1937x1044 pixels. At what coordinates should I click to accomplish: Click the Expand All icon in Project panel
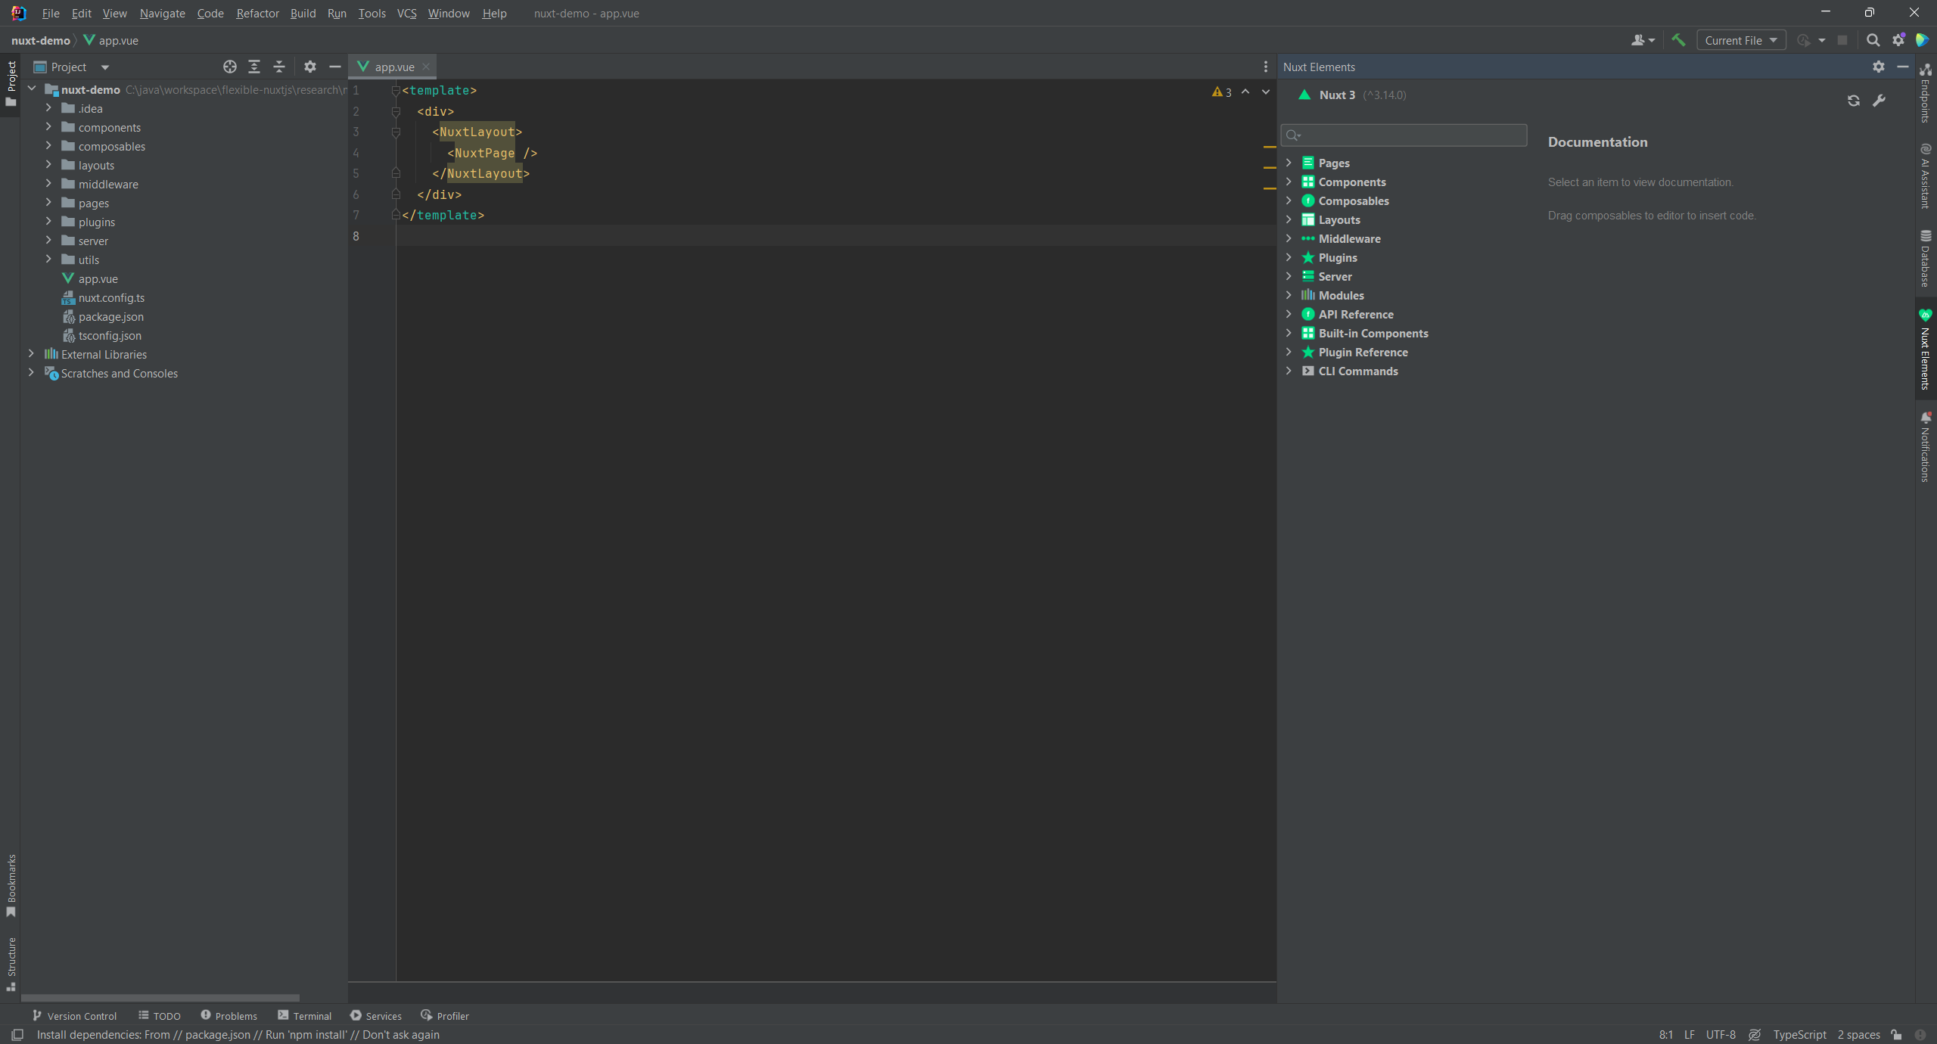(x=254, y=67)
